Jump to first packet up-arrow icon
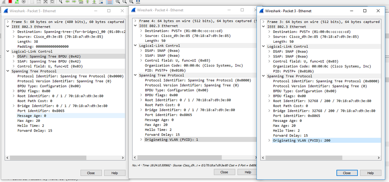This screenshot has width=389, height=182. (x=88, y=2)
